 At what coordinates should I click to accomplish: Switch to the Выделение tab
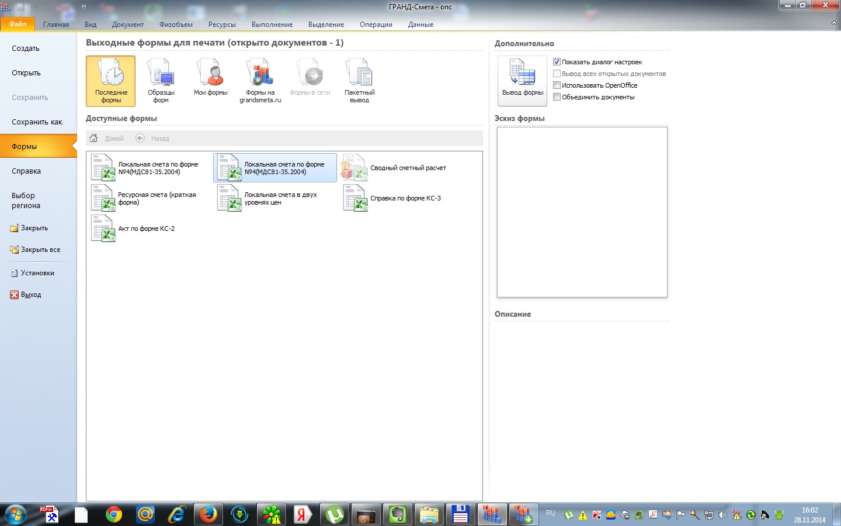326,25
